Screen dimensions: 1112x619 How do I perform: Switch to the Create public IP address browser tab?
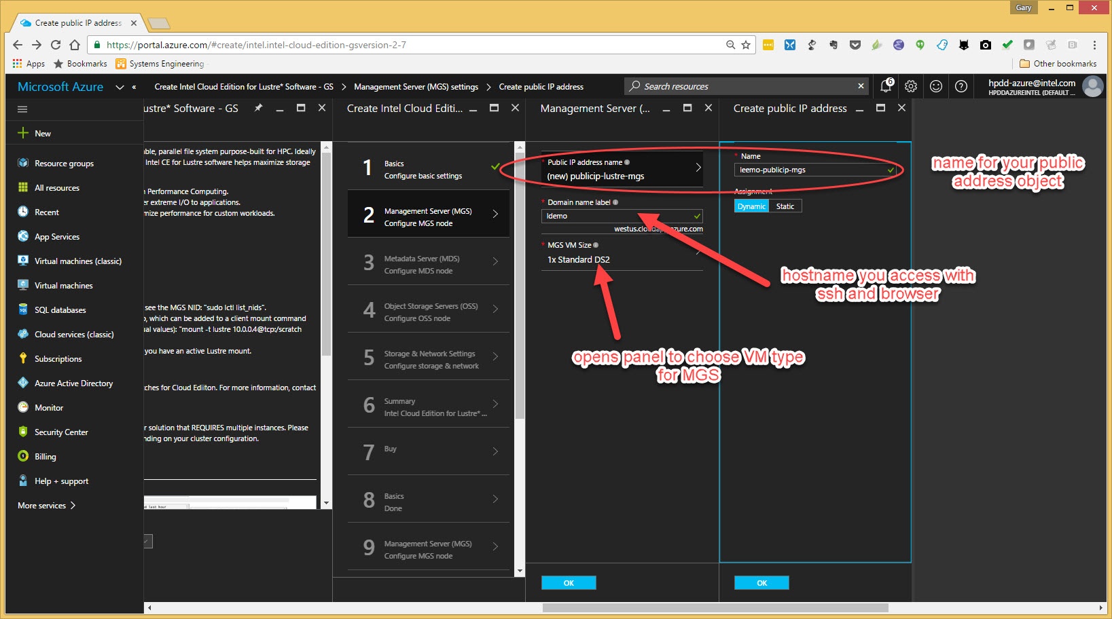(78, 23)
